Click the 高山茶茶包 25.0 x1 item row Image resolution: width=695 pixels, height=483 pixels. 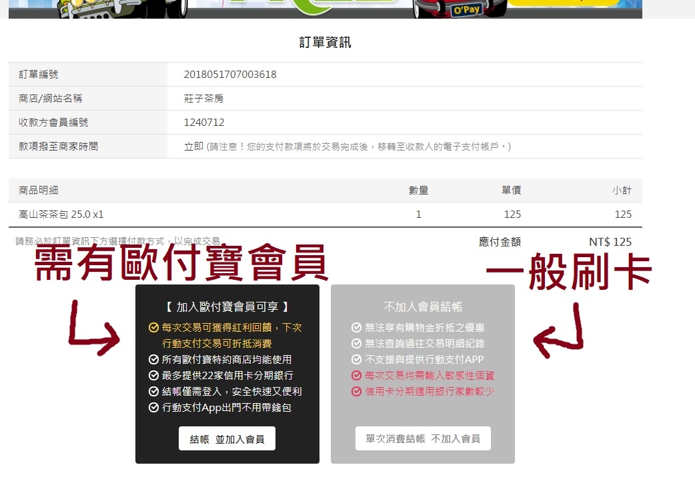[61, 215]
